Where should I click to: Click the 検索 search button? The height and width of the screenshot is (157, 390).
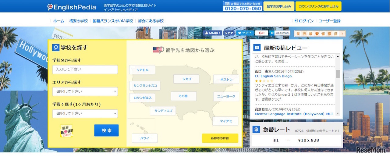[x=106, y=130]
